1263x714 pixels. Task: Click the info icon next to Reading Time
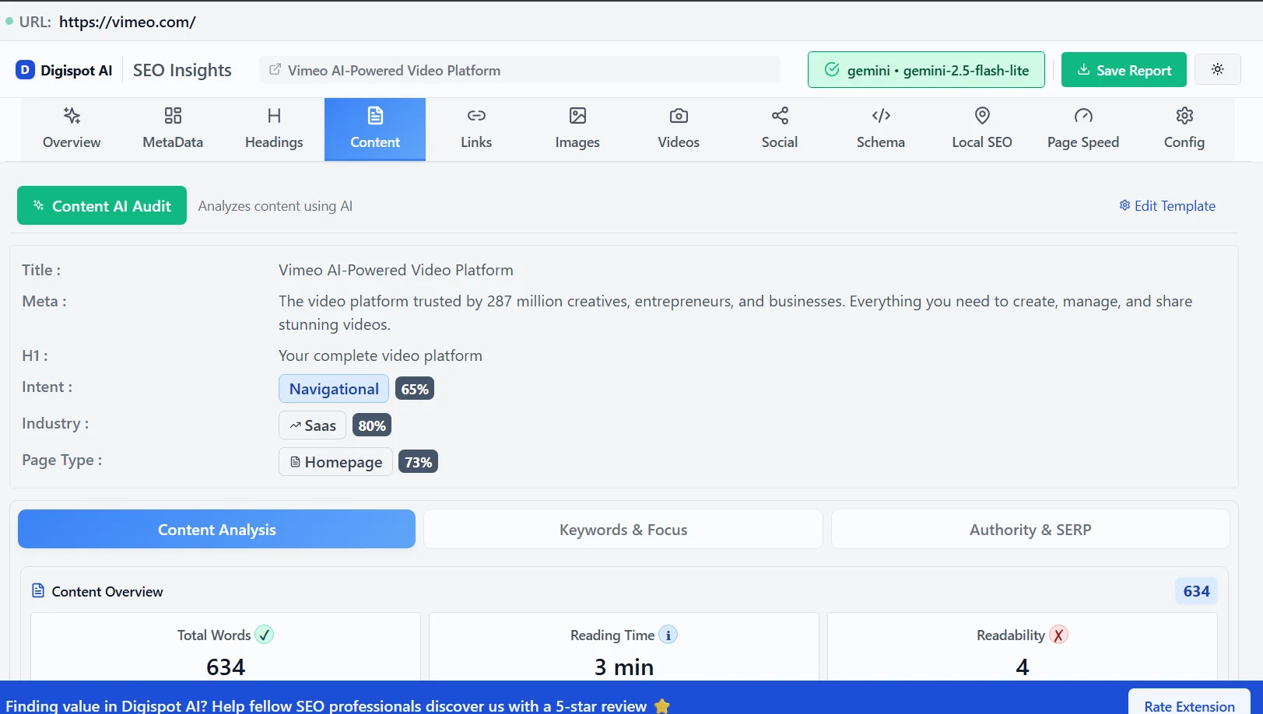668,635
